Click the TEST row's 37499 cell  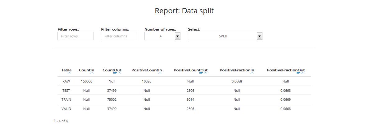[112, 91]
